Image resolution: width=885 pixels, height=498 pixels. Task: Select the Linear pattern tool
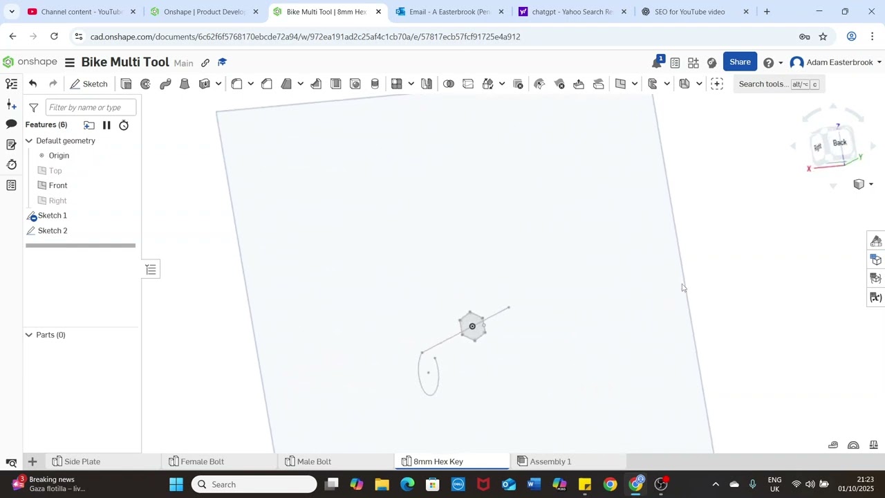tap(396, 84)
